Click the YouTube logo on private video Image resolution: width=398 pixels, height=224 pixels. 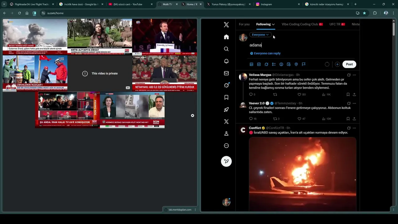pyautogui.click(x=127, y=88)
